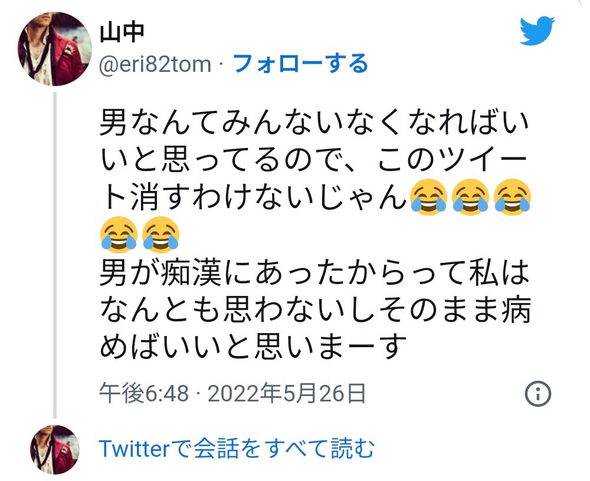Viewport: 590px width, 481px height.
Task: Open the large profile avatar beside 山中
Action: click(x=54, y=49)
